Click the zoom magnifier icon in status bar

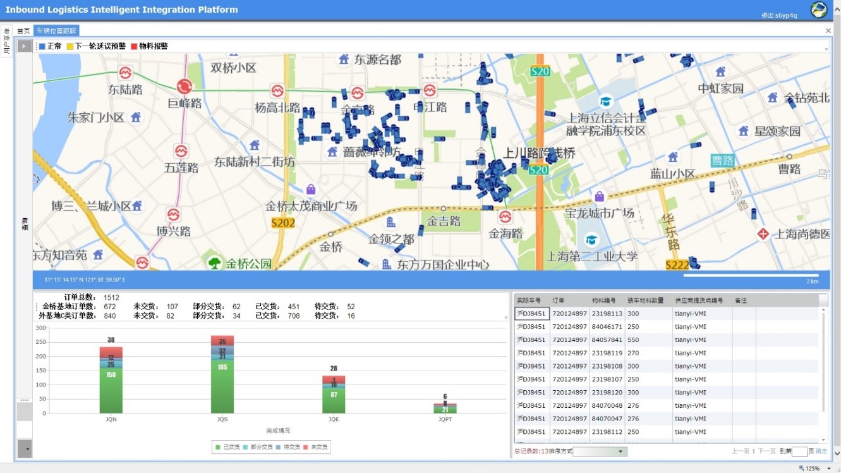click(802, 468)
